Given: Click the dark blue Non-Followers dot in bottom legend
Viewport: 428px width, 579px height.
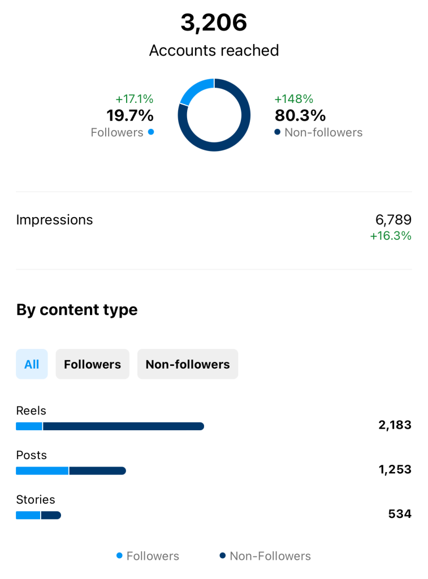Looking at the screenshot, I should 223,556.
